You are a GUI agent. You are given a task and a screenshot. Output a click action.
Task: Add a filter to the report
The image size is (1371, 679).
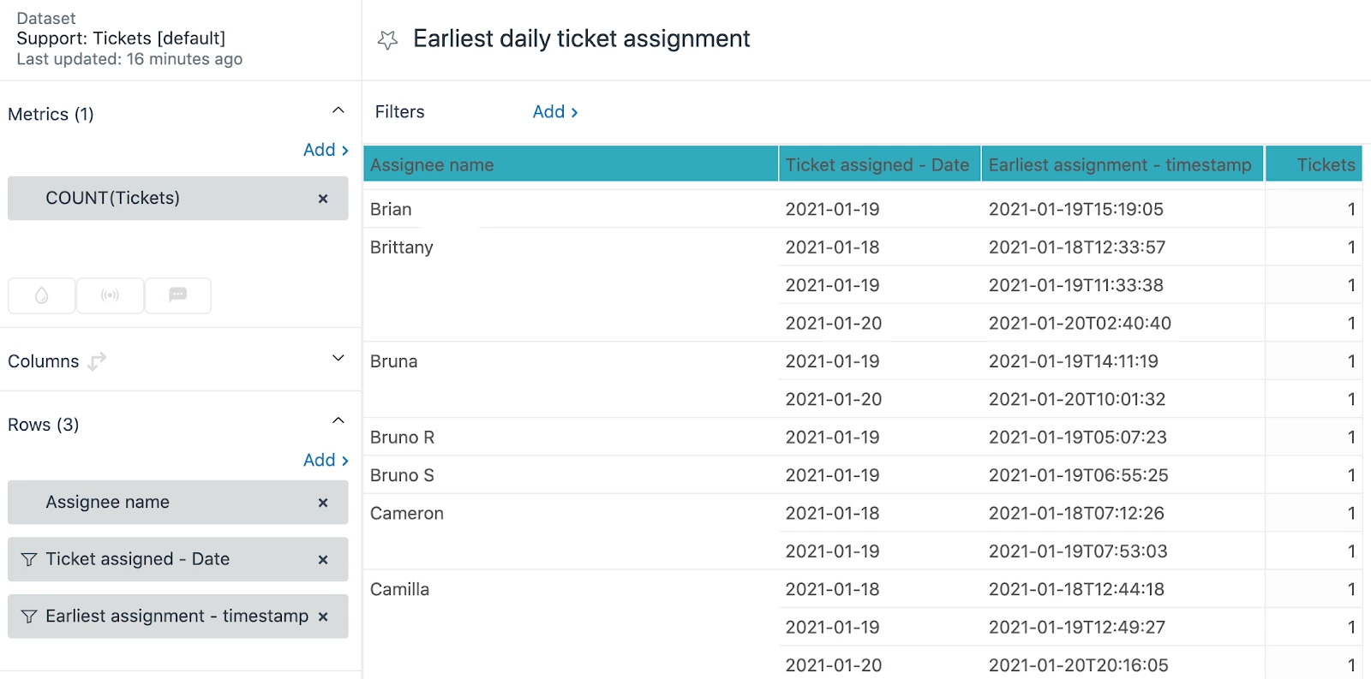click(555, 112)
